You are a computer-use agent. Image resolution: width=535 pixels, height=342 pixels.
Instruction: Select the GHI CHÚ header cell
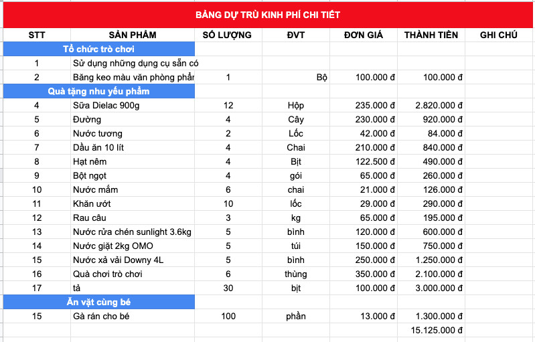tap(500, 35)
